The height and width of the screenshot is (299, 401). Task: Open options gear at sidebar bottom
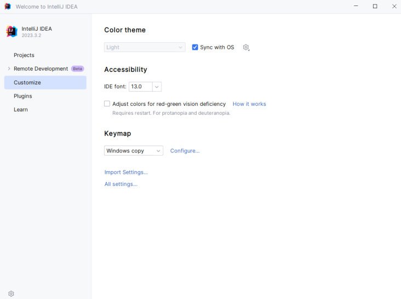point(11,294)
